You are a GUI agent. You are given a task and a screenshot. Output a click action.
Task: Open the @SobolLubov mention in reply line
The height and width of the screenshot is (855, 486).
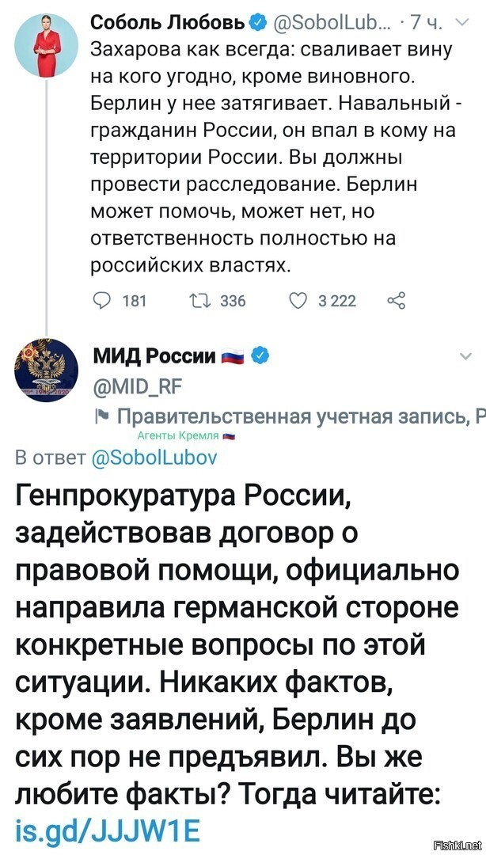point(152,457)
